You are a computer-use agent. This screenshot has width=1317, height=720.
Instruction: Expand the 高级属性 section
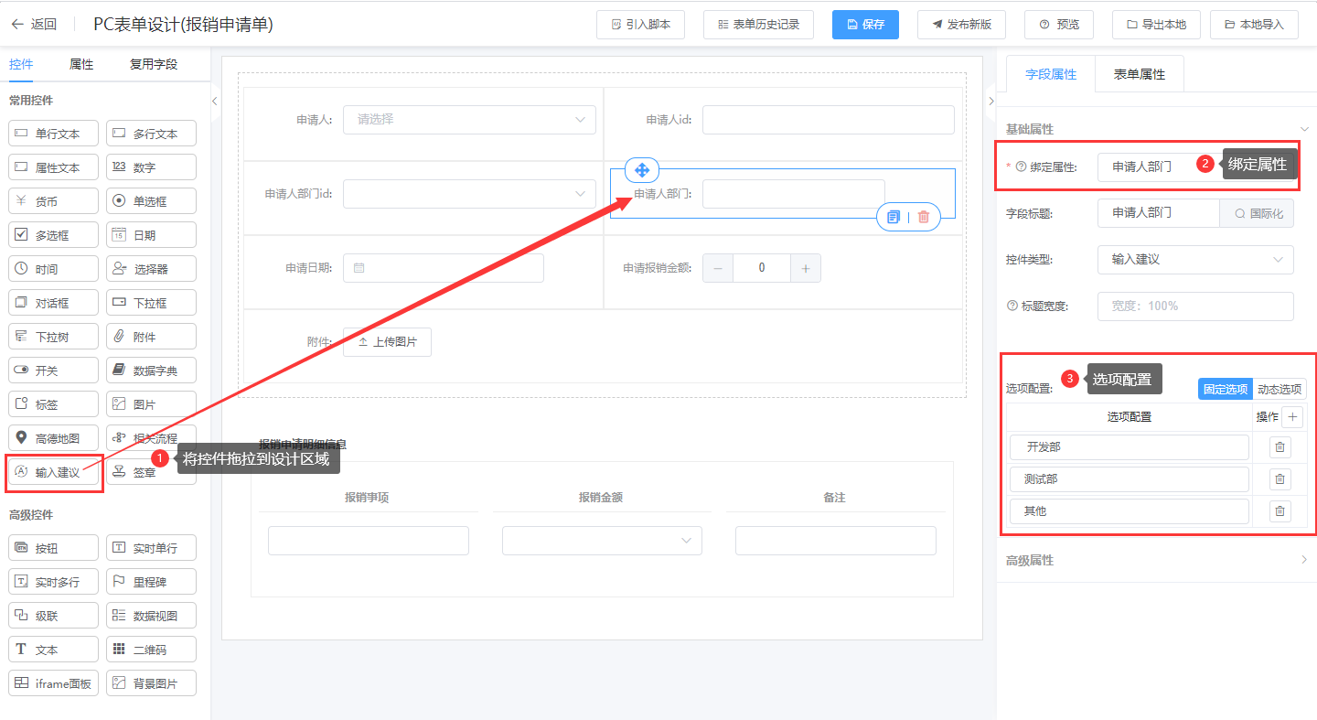[x=1304, y=560]
